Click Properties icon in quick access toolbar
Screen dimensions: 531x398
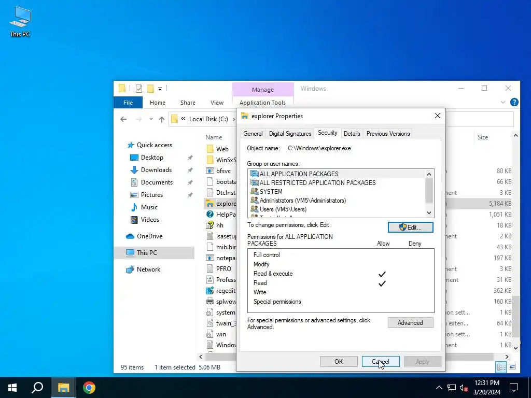coord(139,89)
